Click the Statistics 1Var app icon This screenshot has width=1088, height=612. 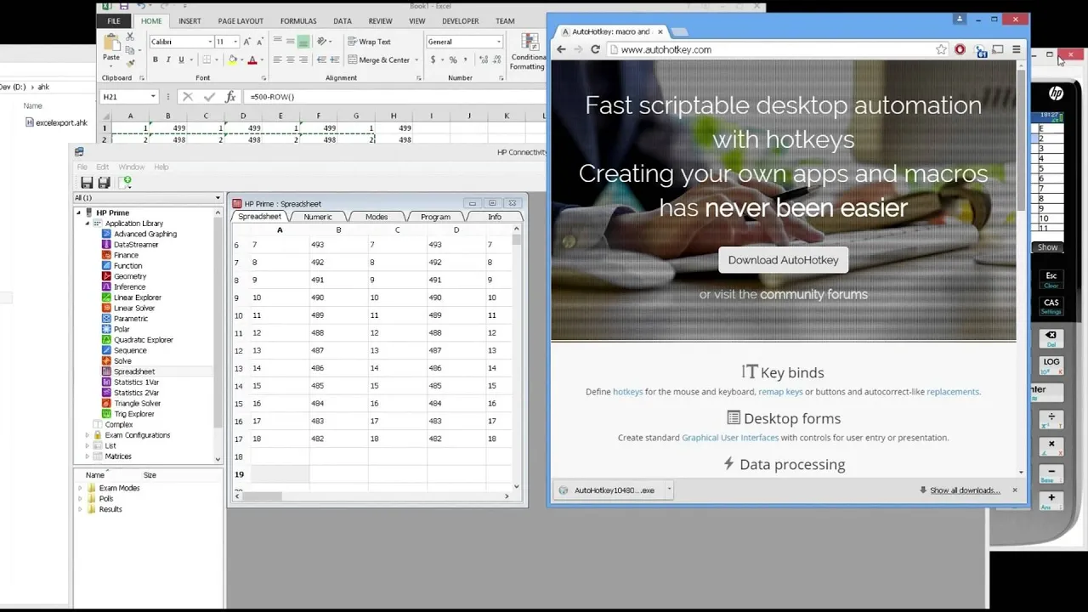tap(106, 382)
